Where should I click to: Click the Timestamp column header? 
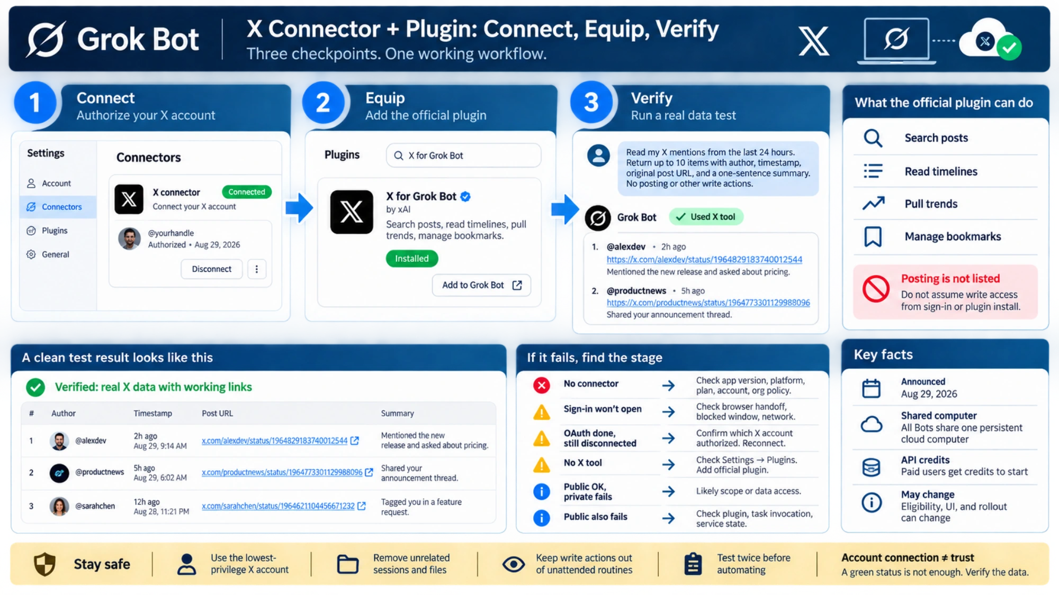click(x=152, y=413)
